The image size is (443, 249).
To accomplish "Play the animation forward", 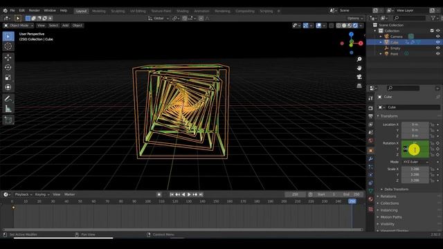I will (x=189, y=194).
